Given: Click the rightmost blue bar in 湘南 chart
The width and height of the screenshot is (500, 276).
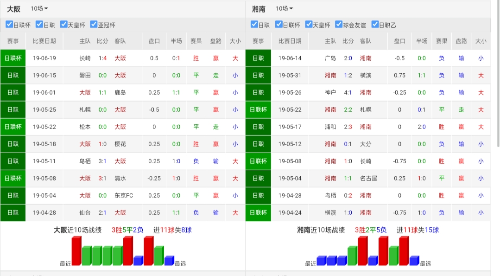Looking at the screenshot, I should [x=414, y=261].
